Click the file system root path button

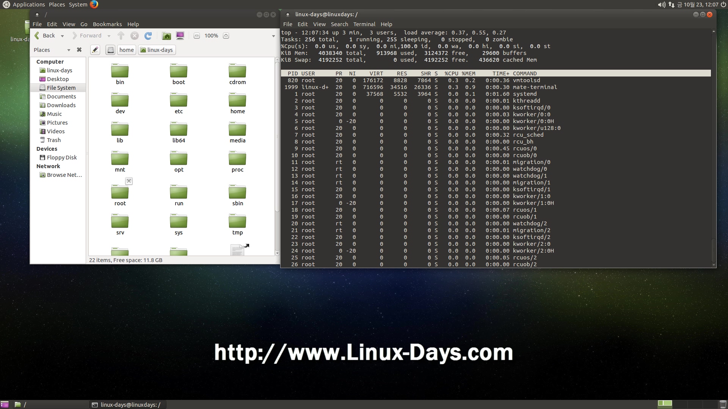click(110, 50)
